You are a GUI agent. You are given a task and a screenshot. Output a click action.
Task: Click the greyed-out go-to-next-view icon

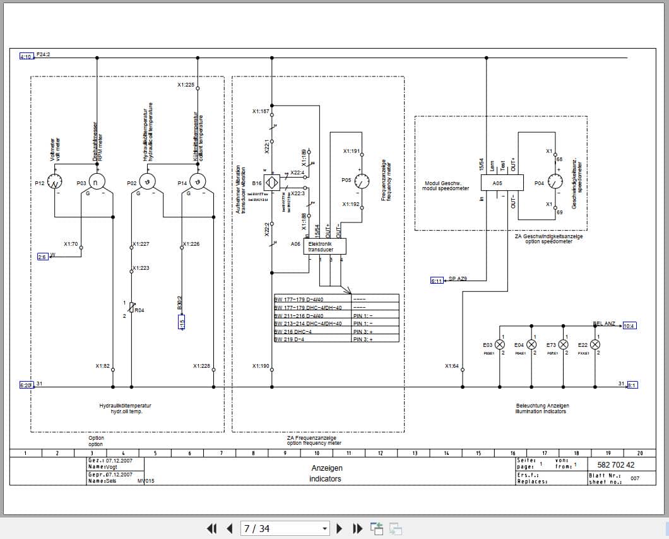click(395, 529)
